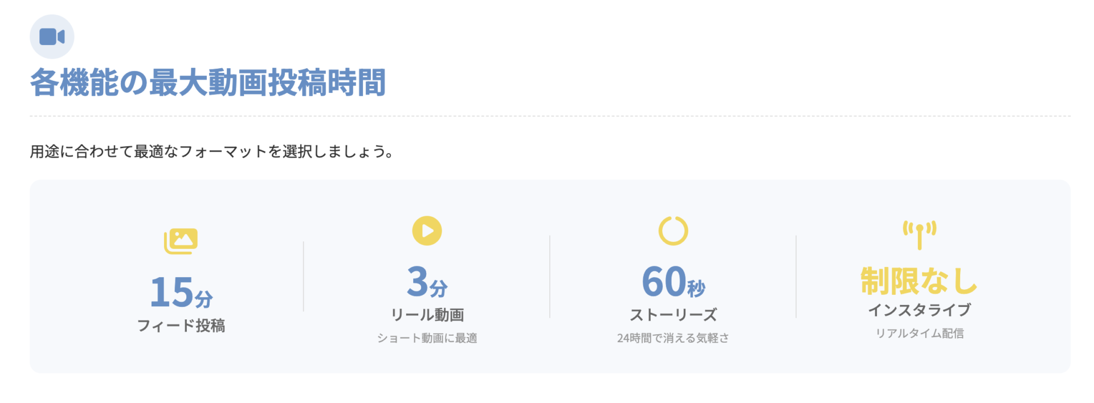The width and height of the screenshot is (1094, 403).
Task: Click the dashed line under the heading
Action: [550, 116]
